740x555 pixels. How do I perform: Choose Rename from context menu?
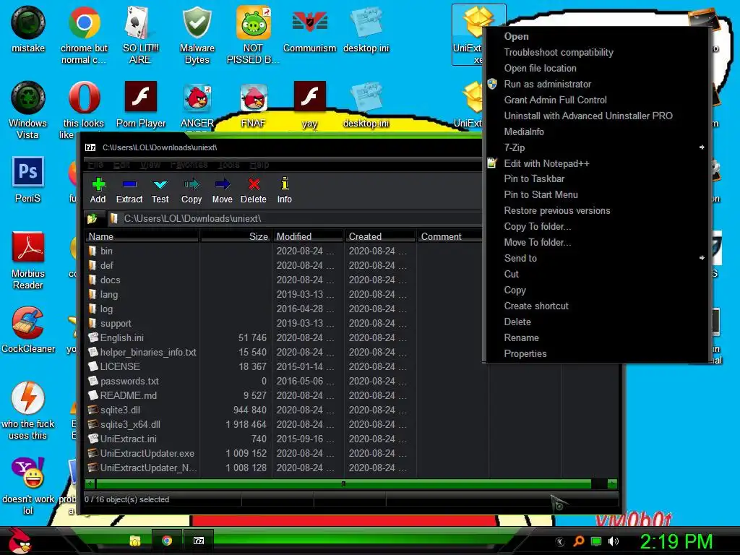pos(596,337)
